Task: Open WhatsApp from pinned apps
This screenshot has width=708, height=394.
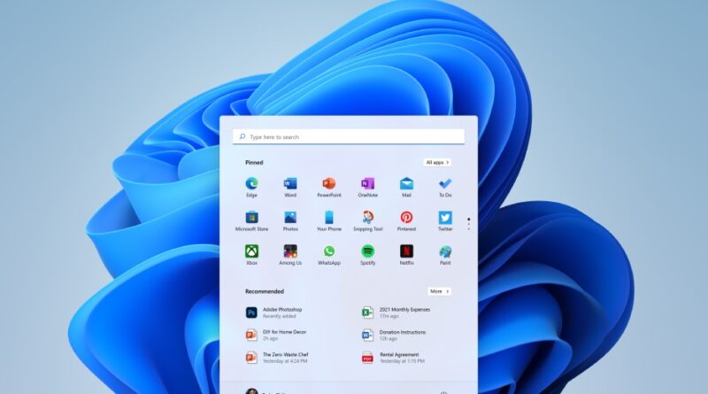Action: [329, 255]
